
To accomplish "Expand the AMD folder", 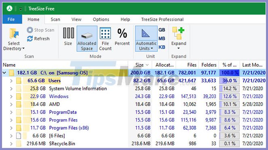I will click(11, 105).
